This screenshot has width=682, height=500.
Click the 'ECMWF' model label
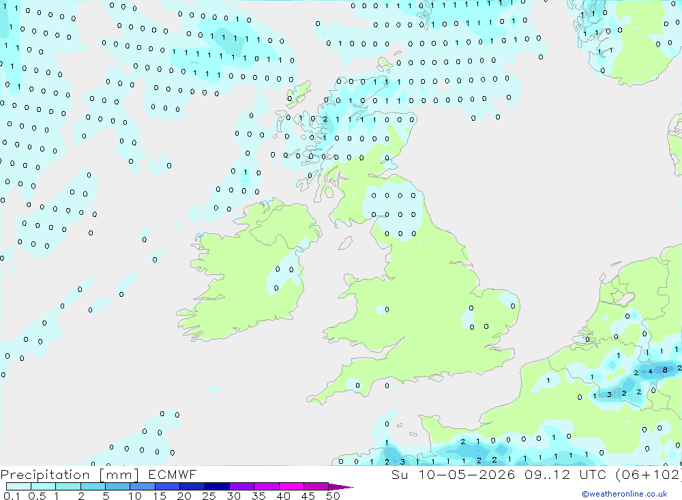(173, 475)
